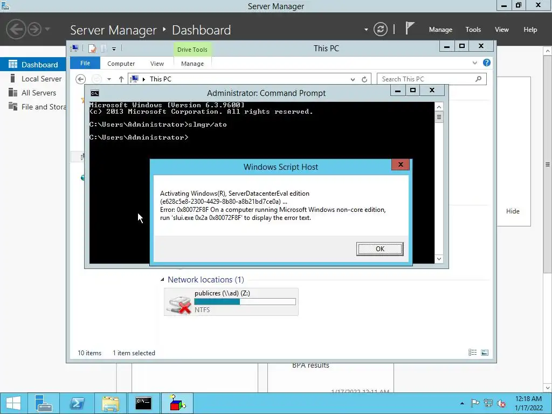Open Explorer help question mark icon

(487, 63)
